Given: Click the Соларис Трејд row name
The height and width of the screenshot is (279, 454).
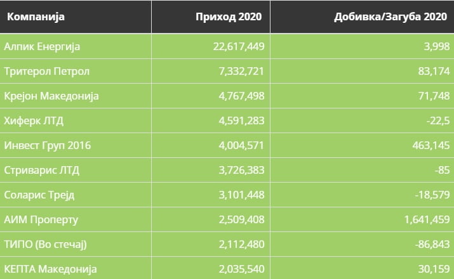Looking at the screenshot, I should [39, 195].
